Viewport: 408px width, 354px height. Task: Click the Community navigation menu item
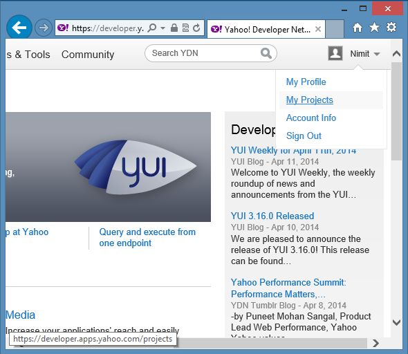coord(88,55)
